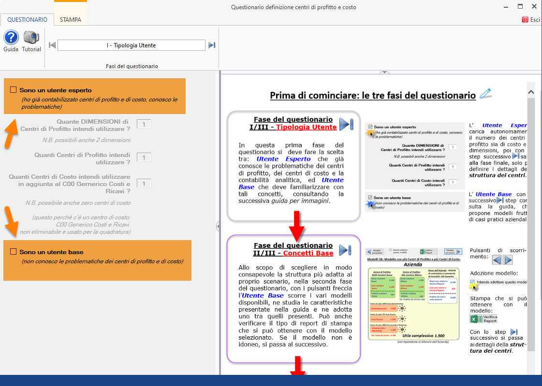Follow the red 'Concetti Base' link
Image resolution: width=542 pixels, height=386 pixels.
(x=308, y=253)
